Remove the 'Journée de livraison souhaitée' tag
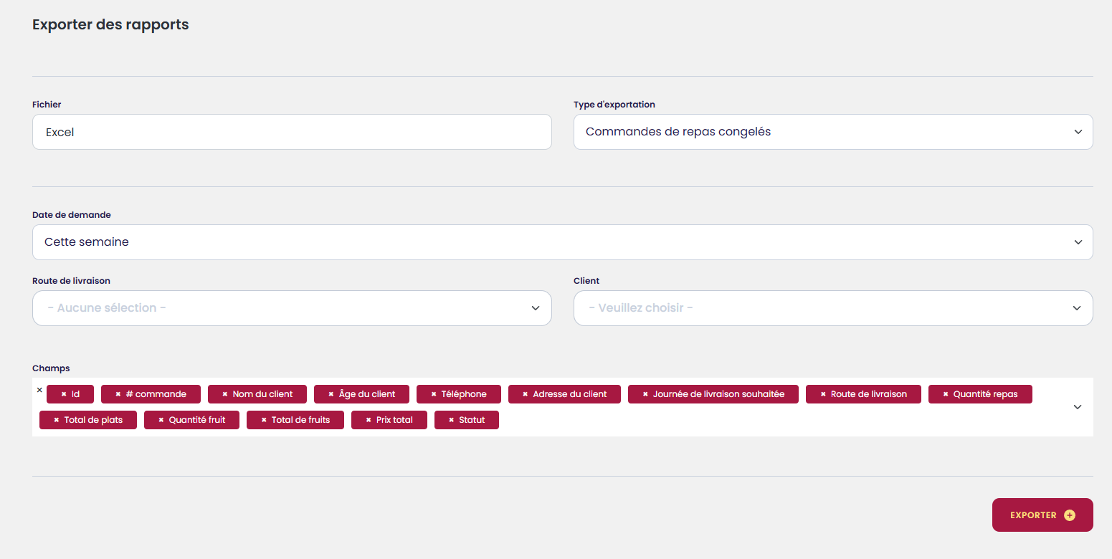This screenshot has width=1112, height=559. coord(645,394)
